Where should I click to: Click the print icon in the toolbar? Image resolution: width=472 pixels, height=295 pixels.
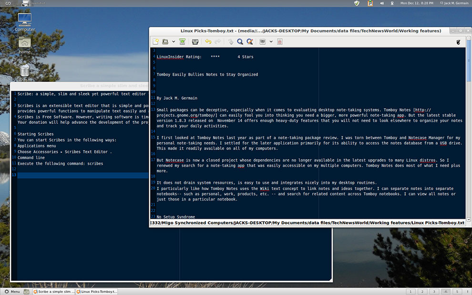(195, 41)
